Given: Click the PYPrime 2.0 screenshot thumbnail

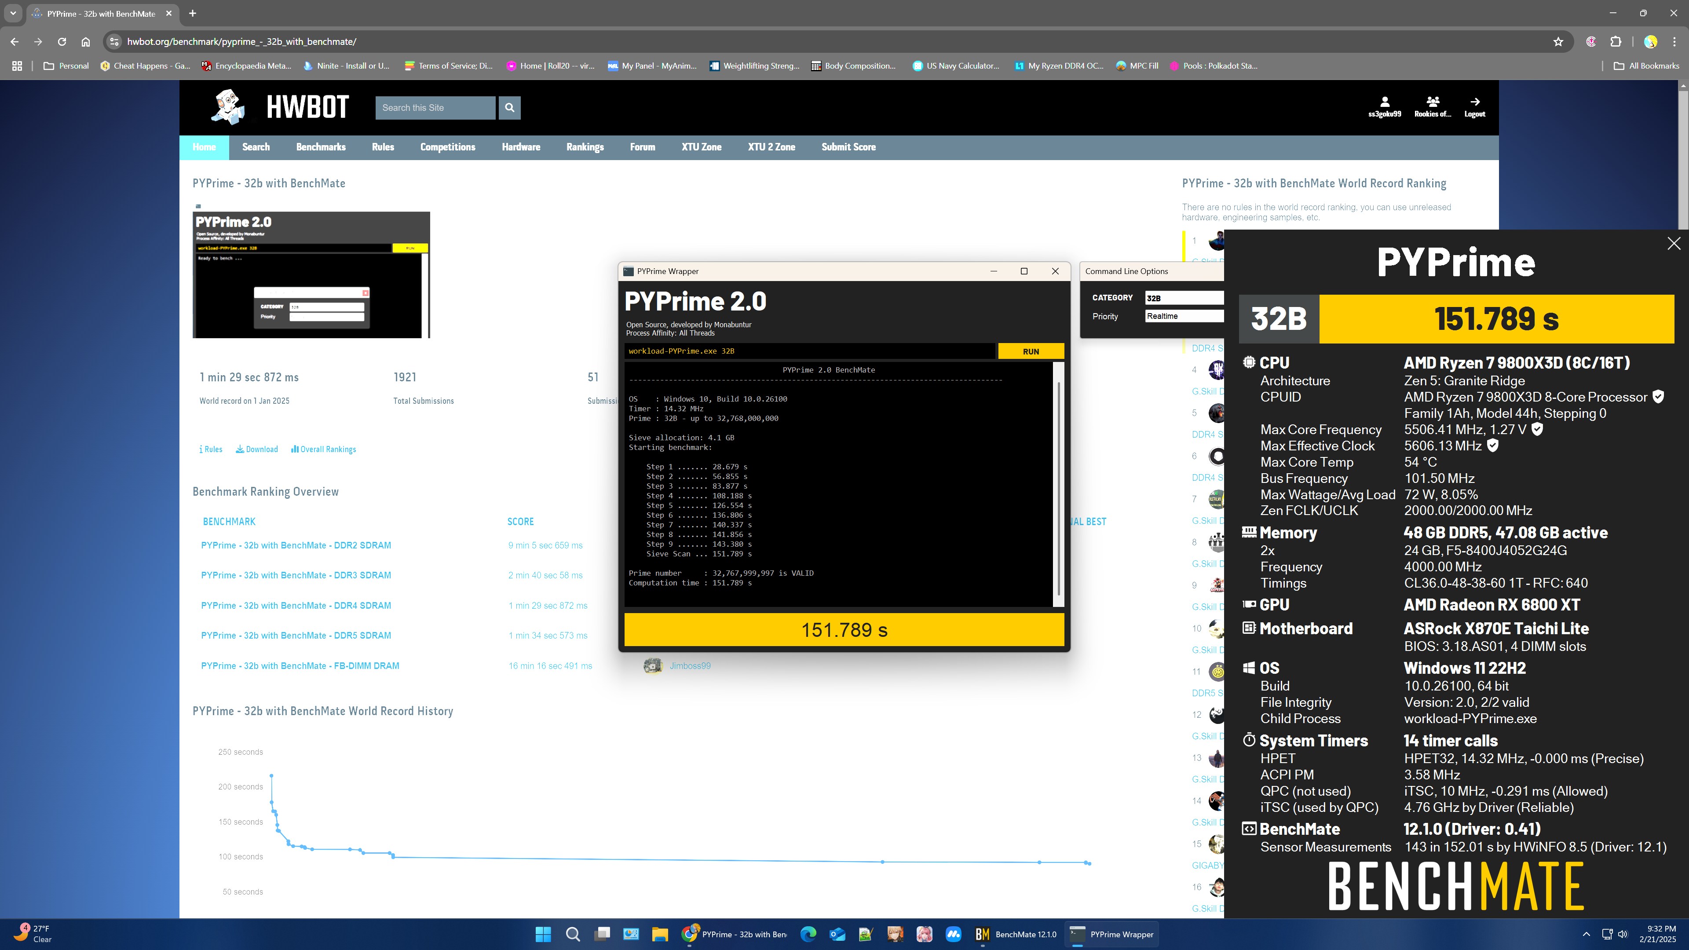Looking at the screenshot, I should [311, 275].
